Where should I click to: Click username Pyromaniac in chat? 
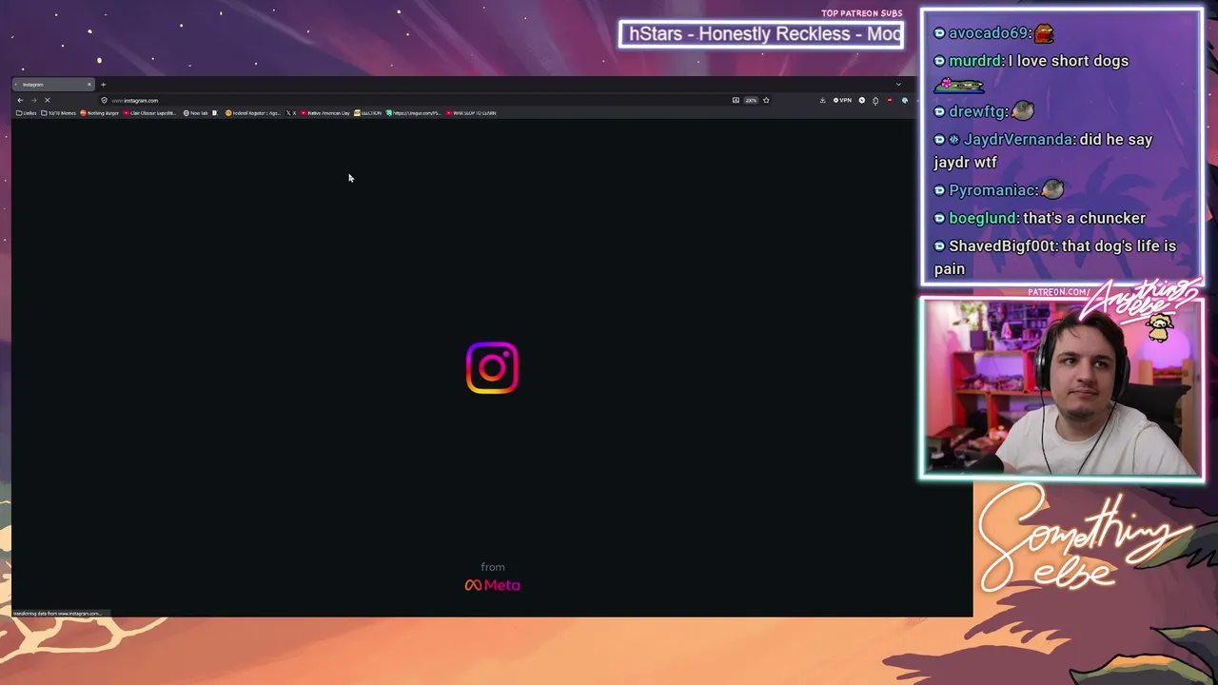[992, 190]
